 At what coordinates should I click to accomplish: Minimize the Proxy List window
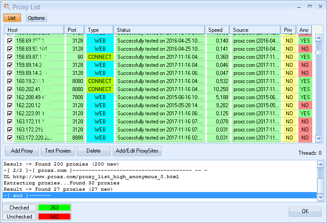(x=298, y=7)
